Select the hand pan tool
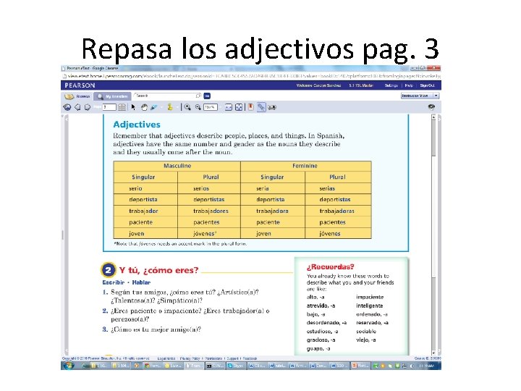Image resolution: width=521 pixels, height=391 pixels. point(144,107)
